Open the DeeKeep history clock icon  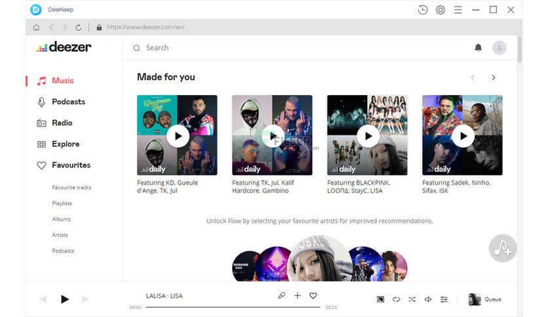423,10
